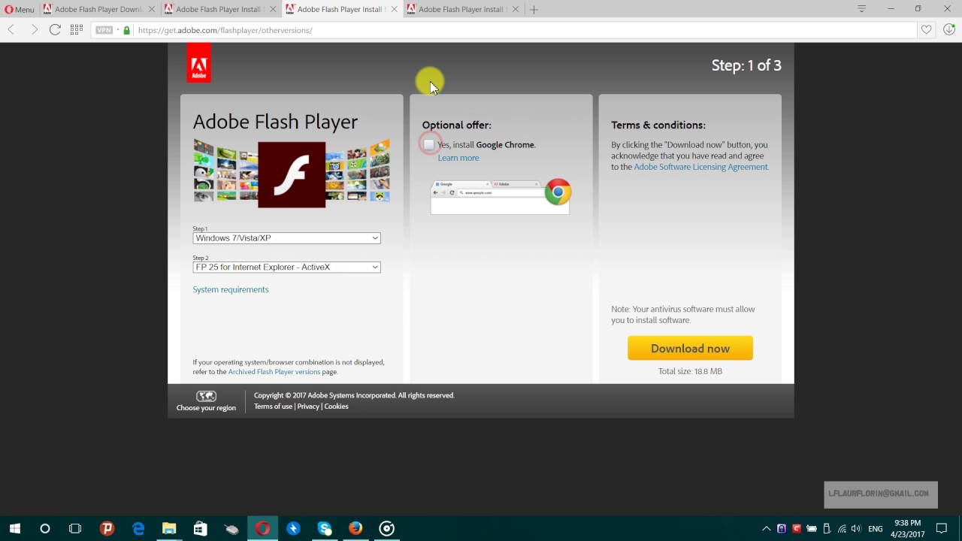The height and width of the screenshot is (541, 962).
Task: Open Skype from the taskbar
Action: (x=325, y=528)
